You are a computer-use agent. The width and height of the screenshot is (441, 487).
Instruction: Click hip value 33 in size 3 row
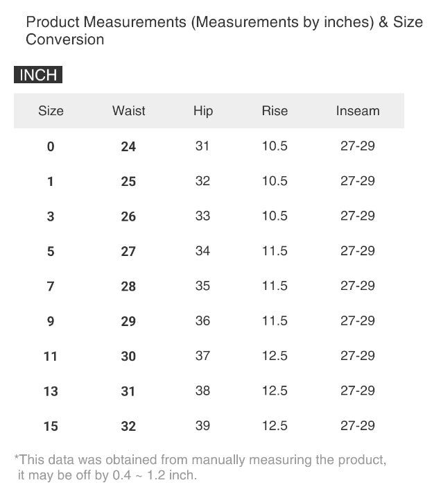click(x=202, y=216)
